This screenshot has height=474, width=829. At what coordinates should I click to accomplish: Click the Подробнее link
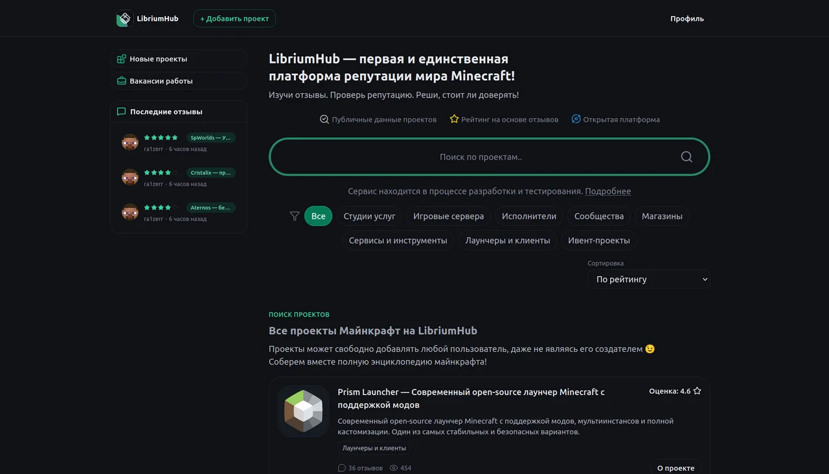[608, 191]
